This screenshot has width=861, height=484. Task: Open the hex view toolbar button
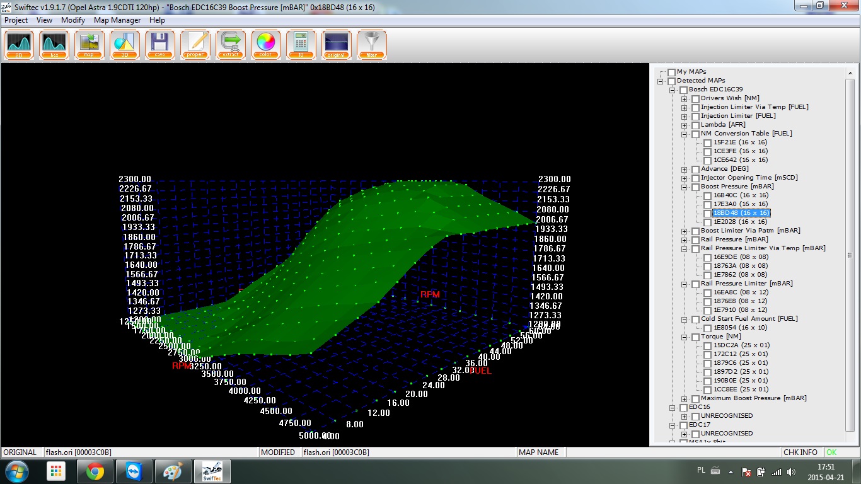click(x=54, y=44)
